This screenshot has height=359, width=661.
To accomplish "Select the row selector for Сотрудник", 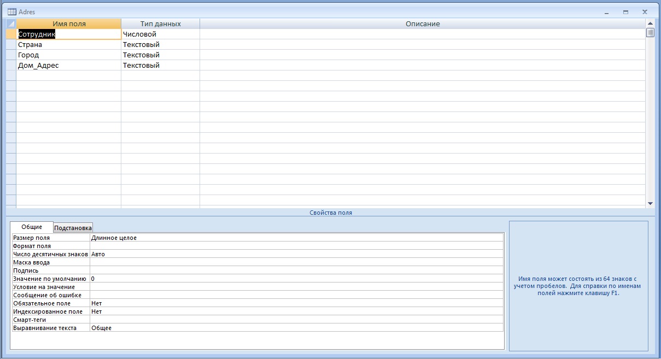I will [11, 34].
